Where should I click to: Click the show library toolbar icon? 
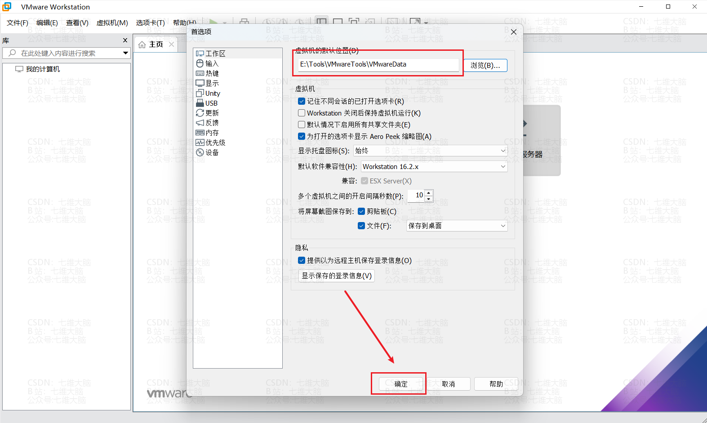click(x=321, y=22)
